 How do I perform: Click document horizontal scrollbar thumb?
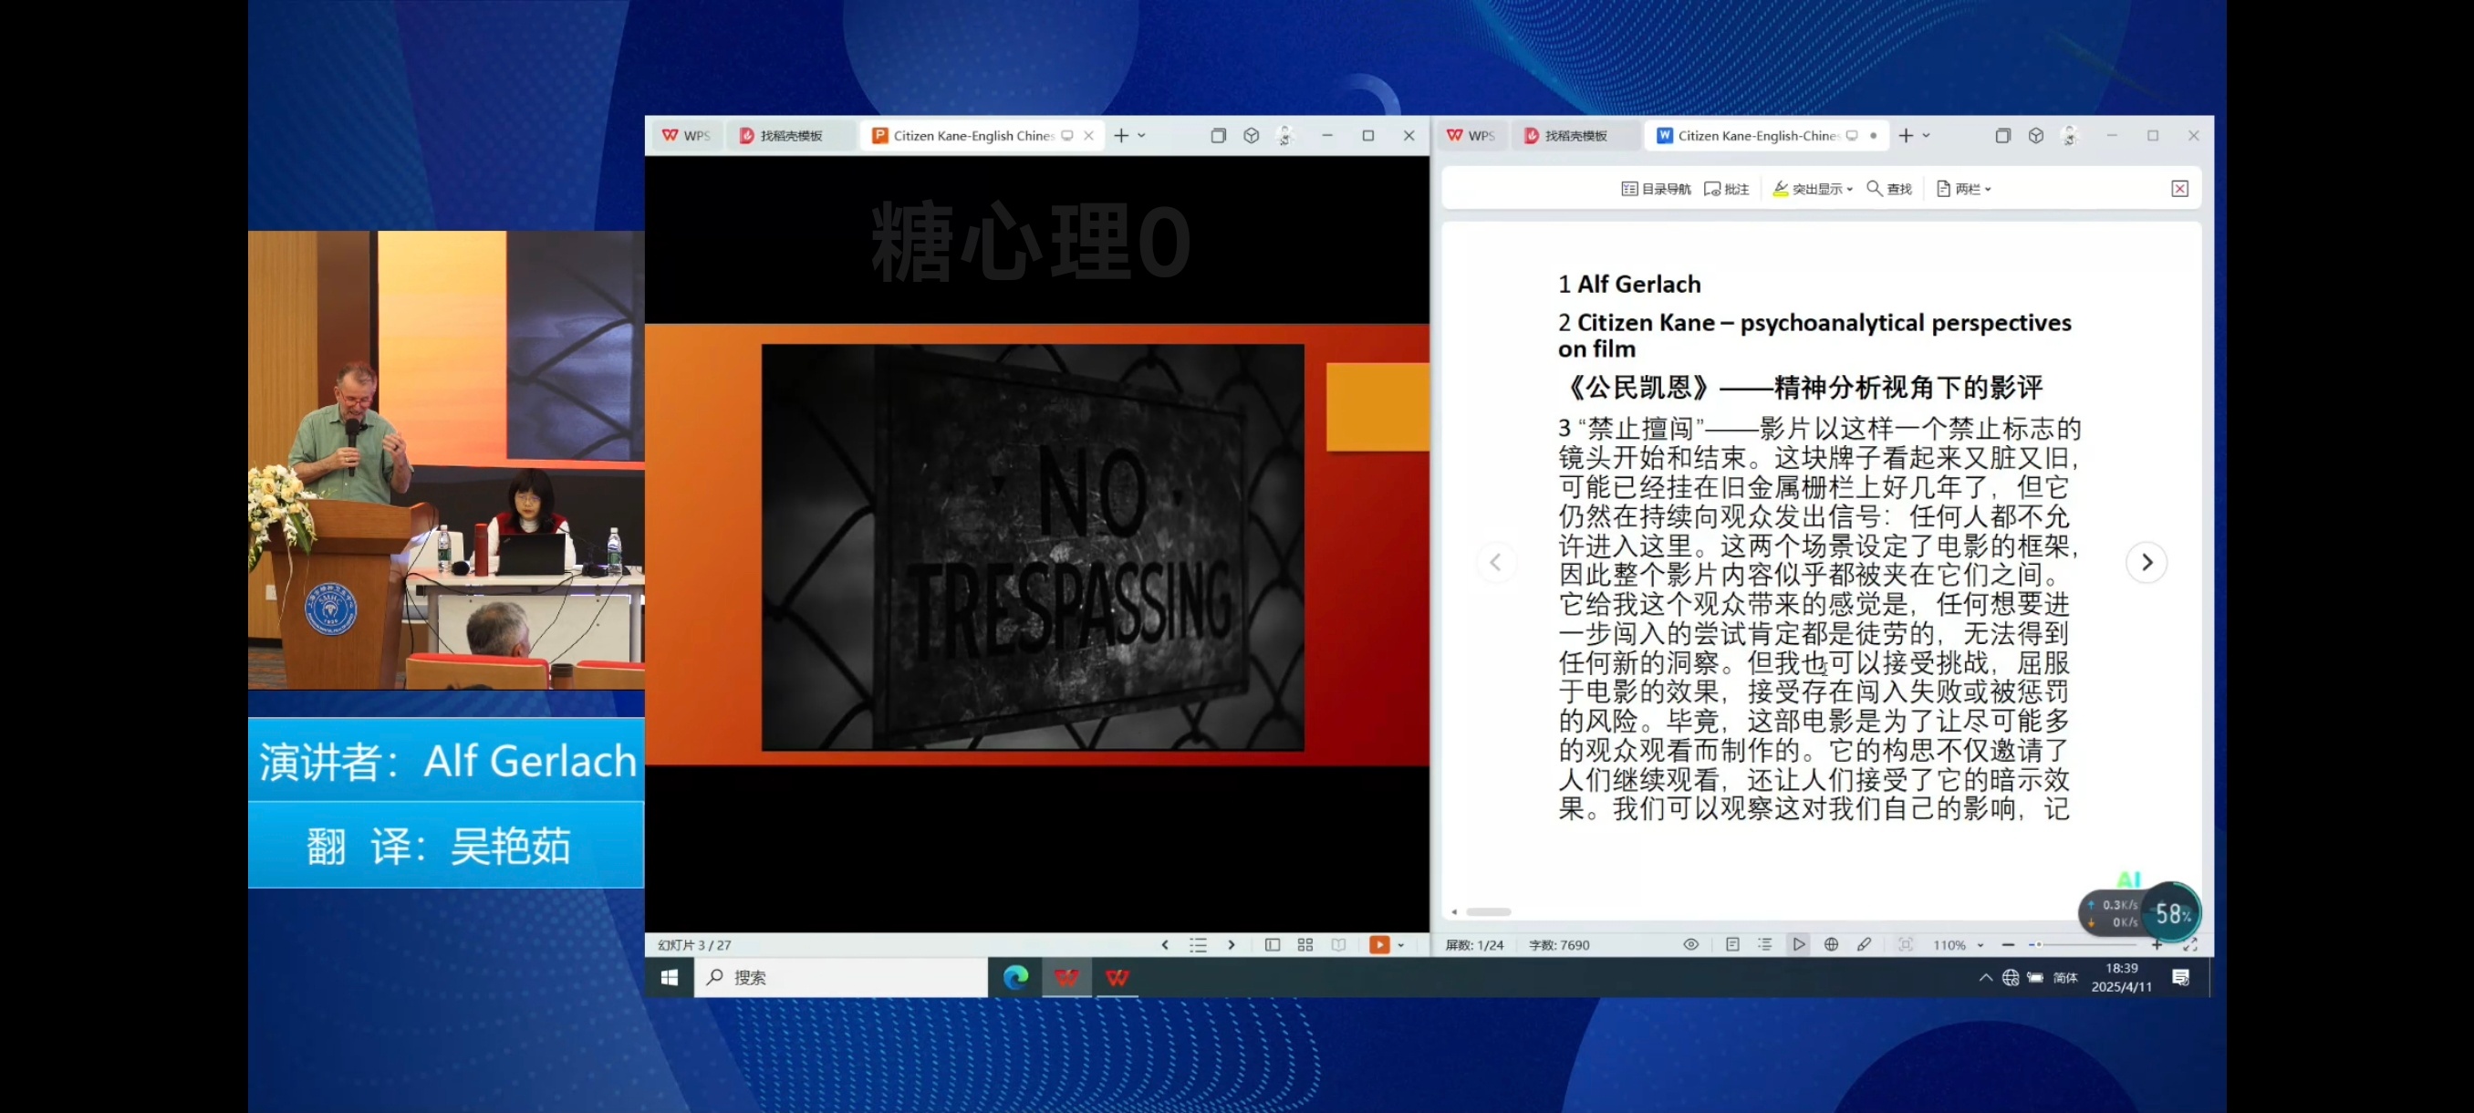point(1489,912)
